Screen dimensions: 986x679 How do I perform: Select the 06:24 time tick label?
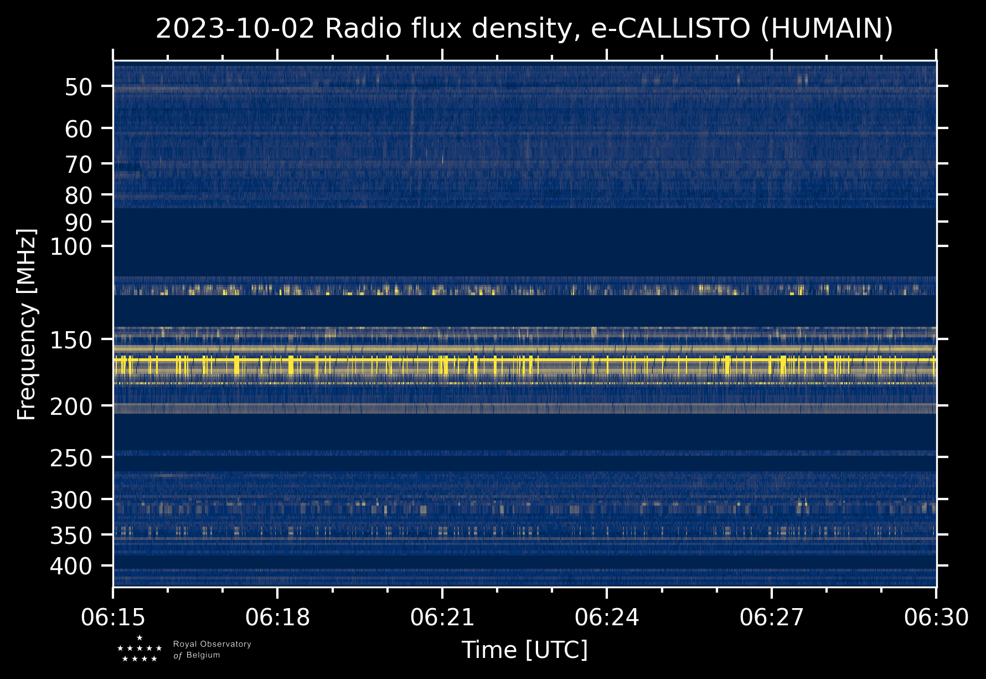click(607, 617)
